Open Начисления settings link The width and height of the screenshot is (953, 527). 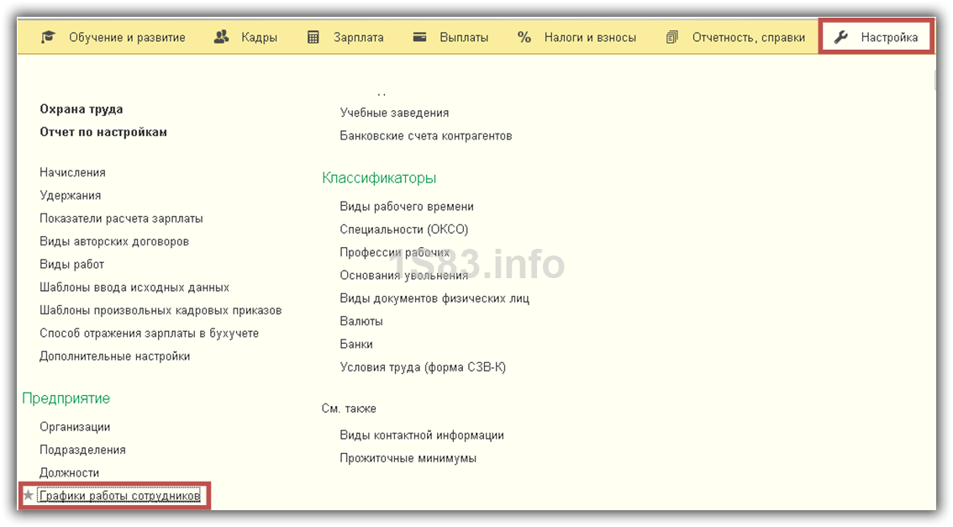click(x=72, y=172)
